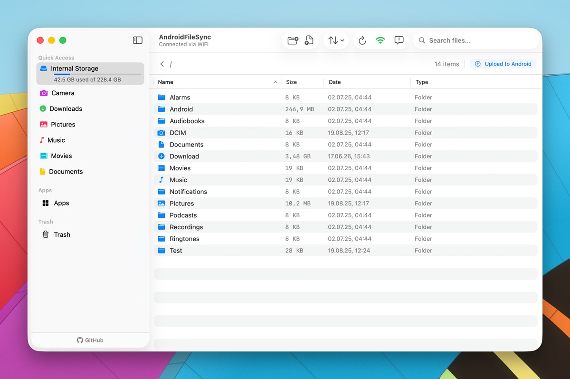This screenshot has width=570, height=379.
Task: Sort by the Date column header
Action: [367, 82]
